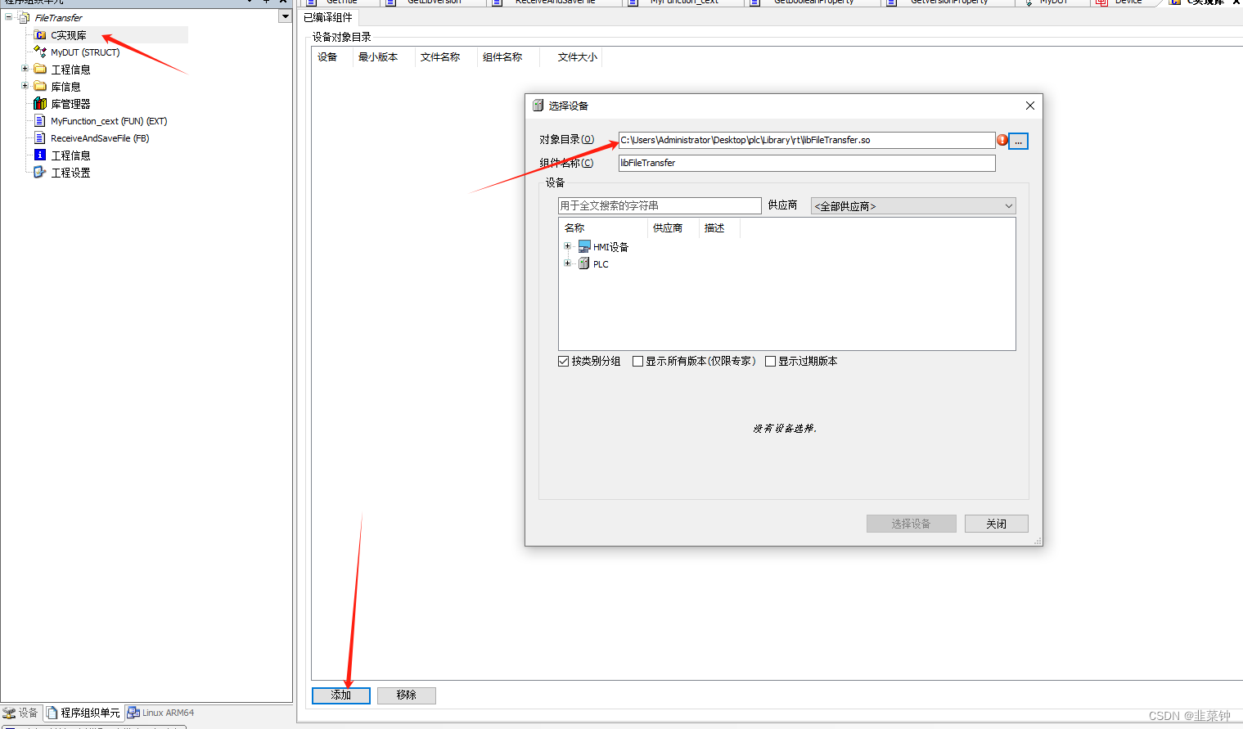
Task: Select the FileTransfer root label
Action: tap(58, 17)
